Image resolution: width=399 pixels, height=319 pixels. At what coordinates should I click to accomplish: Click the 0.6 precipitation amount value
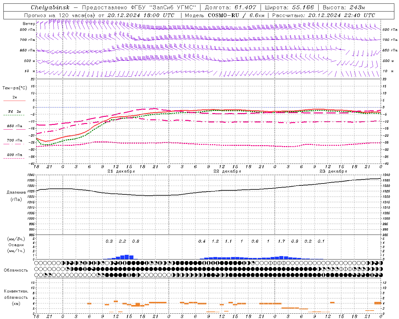coord(255,241)
